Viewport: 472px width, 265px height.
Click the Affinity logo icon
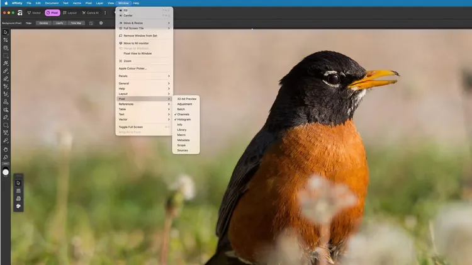pos(20,13)
